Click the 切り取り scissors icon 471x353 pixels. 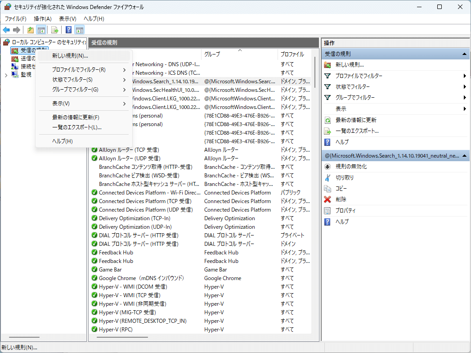coord(327,178)
